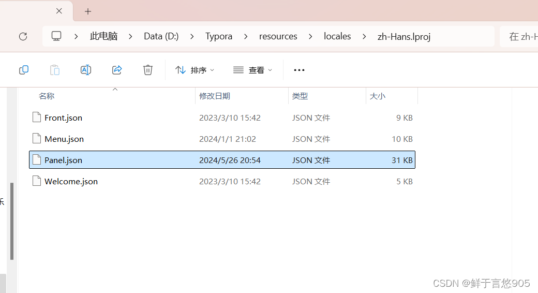
Task: Open the 排序 sort dropdown
Action: 195,70
